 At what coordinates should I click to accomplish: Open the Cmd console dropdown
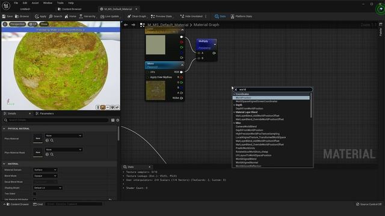tap(38, 204)
